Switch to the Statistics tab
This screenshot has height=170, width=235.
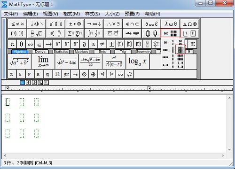pos(61,52)
